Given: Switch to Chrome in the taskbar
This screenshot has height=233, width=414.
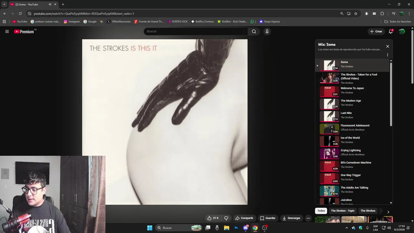Looking at the screenshot, I should [255, 228].
